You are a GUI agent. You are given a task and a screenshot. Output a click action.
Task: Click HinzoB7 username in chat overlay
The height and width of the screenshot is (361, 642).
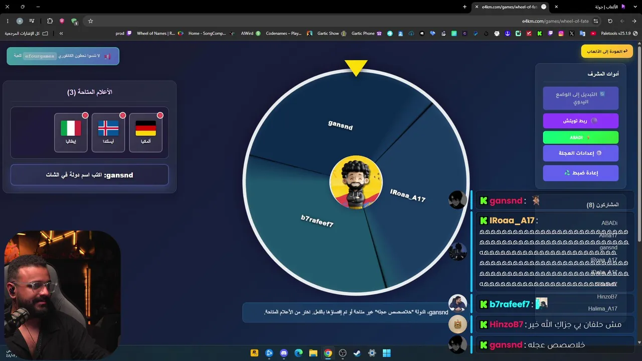506,324
